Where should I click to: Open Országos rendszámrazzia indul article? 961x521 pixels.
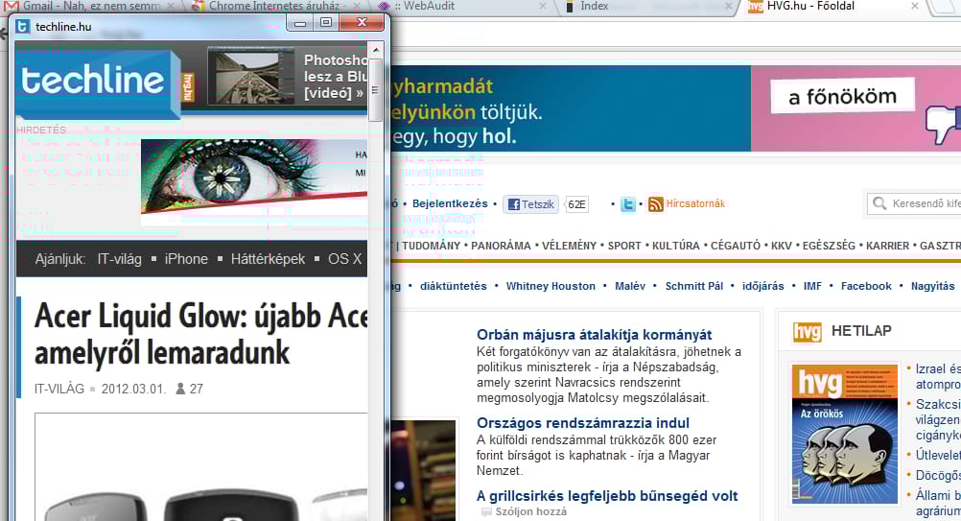click(x=583, y=423)
